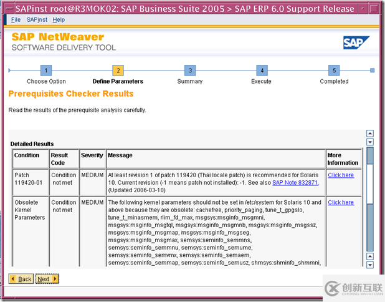The width and height of the screenshot is (385, 302).
Task: Click the obsolete kernel parameters message text
Action: click(x=215, y=232)
